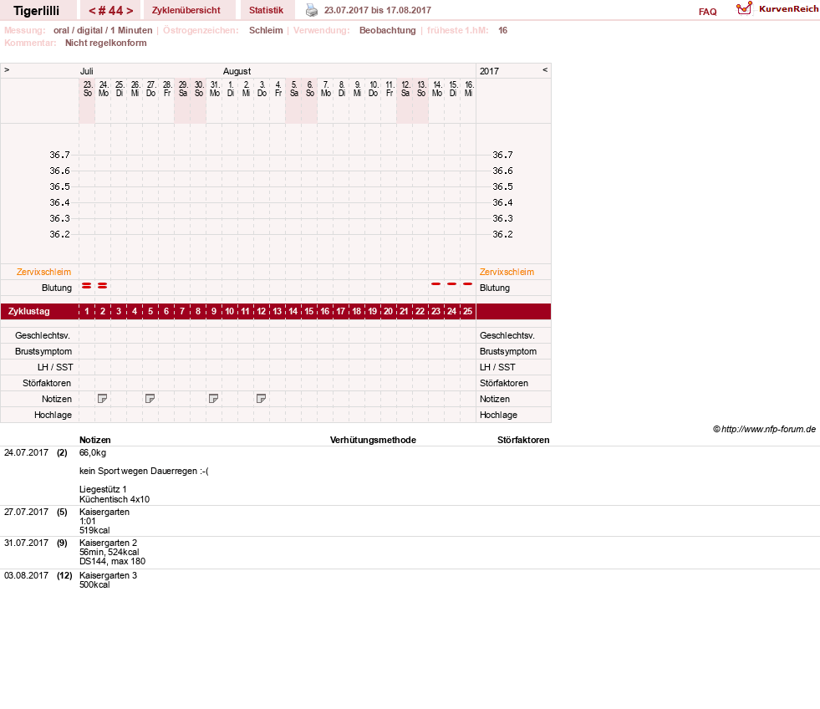Open the Statistik tab
This screenshot has width=820, height=709.
click(266, 10)
